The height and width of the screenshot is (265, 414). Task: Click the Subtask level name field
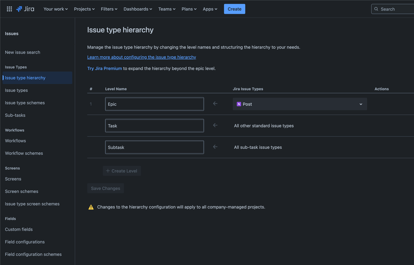pyautogui.click(x=155, y=147)
